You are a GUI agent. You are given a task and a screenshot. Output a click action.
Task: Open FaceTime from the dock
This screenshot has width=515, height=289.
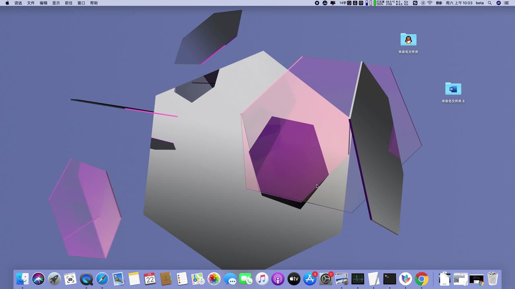(x=246, y=279)
